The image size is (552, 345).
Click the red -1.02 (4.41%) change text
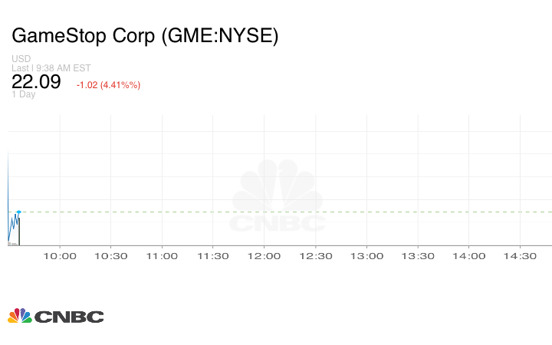[108, 85]
